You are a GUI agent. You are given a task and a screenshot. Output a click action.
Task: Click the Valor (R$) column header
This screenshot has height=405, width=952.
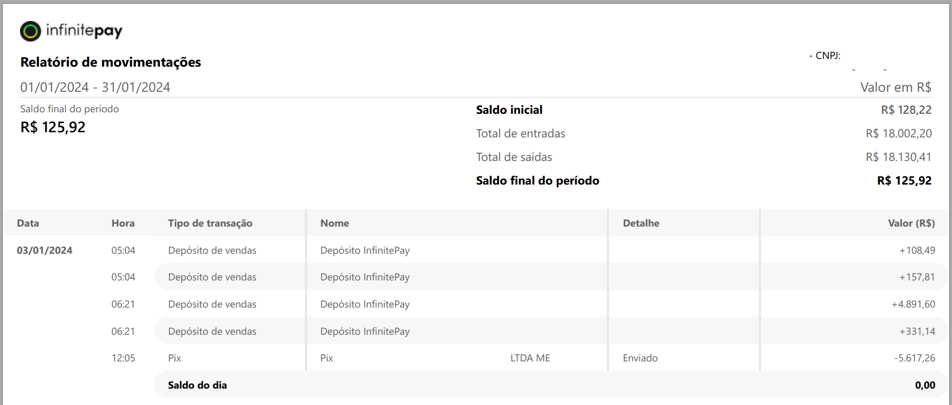point(911,223)
